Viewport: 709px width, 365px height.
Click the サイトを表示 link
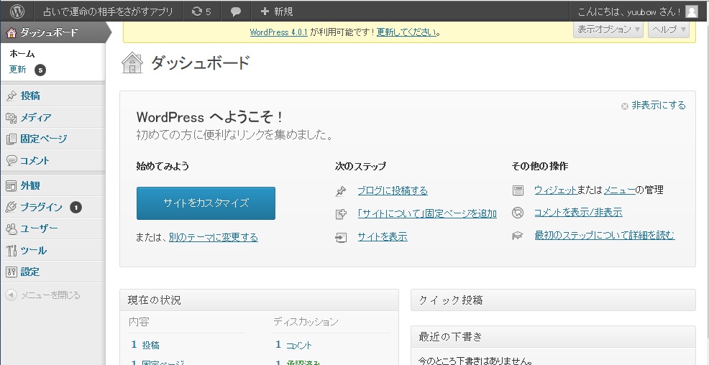383,236
